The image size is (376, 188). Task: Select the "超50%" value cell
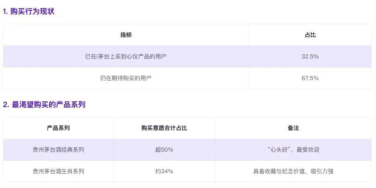(x=164, y=150)
